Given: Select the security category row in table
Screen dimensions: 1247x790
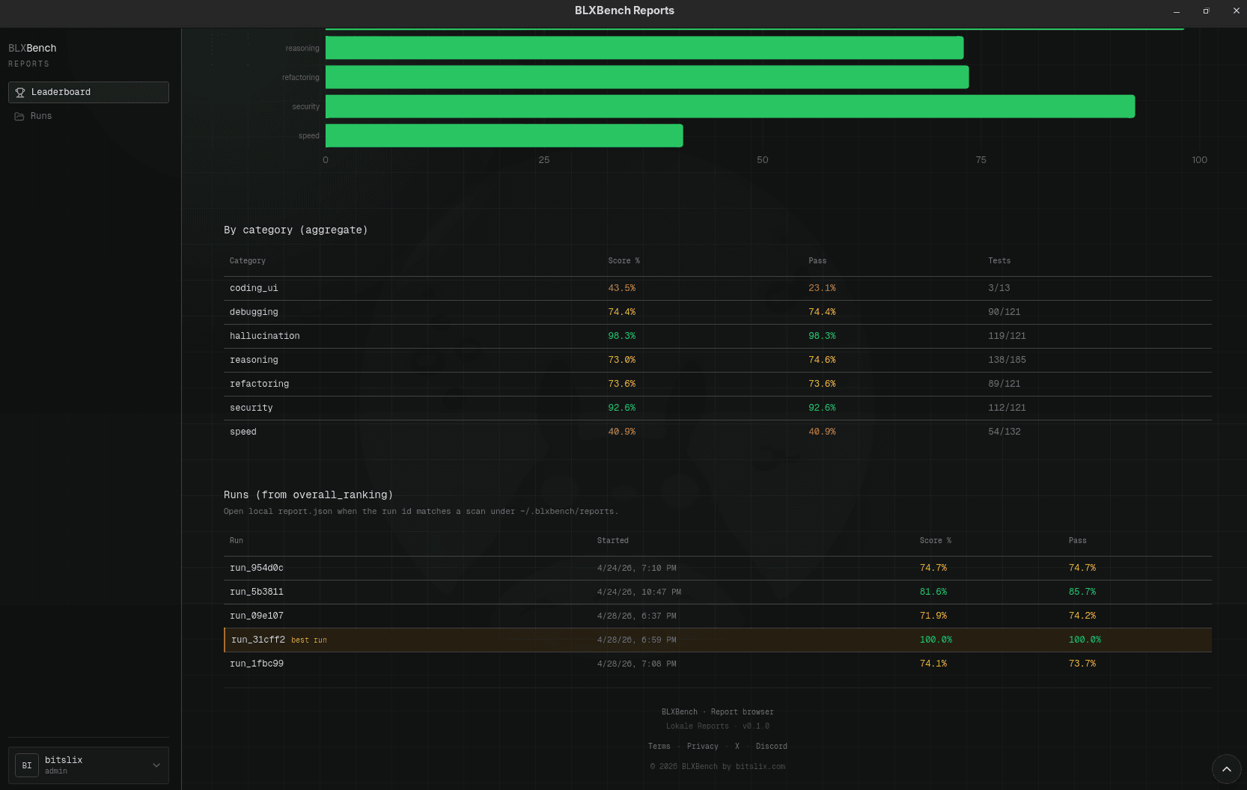Looking at the screenshot, I should [717, 408].
